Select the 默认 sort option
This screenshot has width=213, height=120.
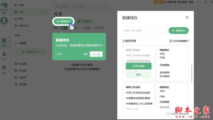coord(64,28)
